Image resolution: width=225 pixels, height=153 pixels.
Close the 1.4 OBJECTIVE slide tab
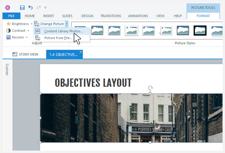81,52
